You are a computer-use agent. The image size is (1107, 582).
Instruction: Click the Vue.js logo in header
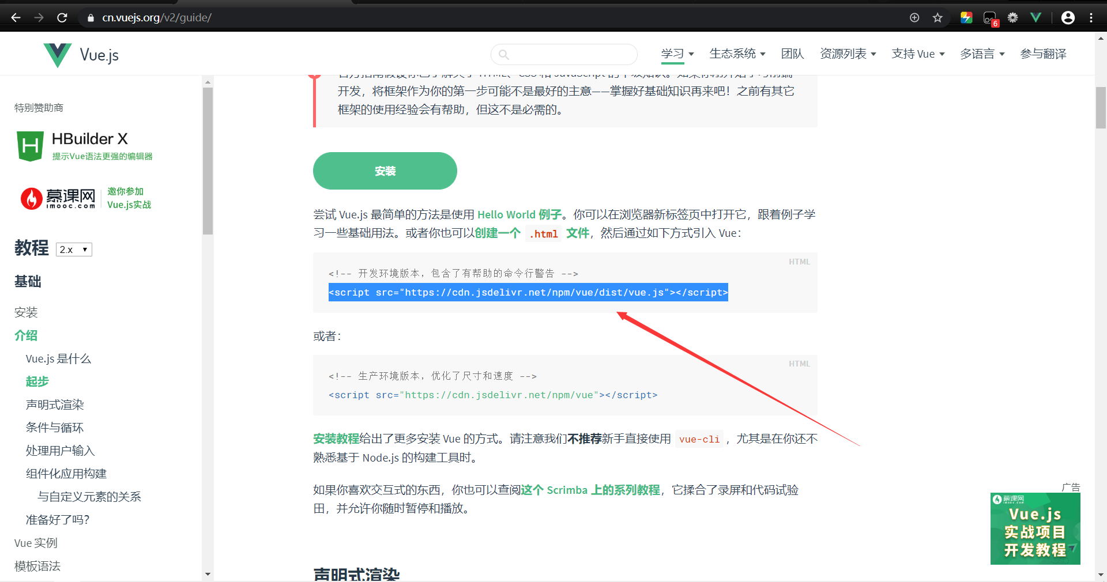tap(81, 55)
